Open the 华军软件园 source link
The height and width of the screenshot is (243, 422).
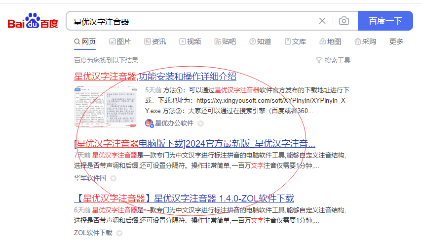click(x=90, y=178)
